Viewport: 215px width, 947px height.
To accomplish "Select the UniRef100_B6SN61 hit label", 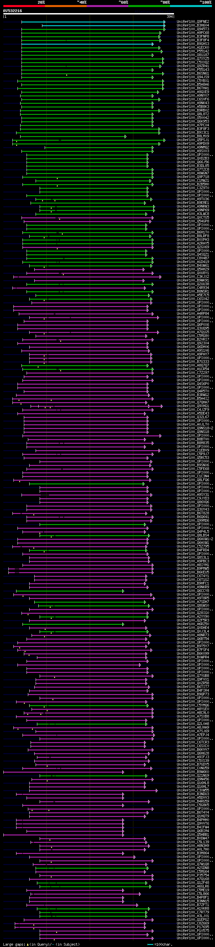I will [x=193, y=73].
